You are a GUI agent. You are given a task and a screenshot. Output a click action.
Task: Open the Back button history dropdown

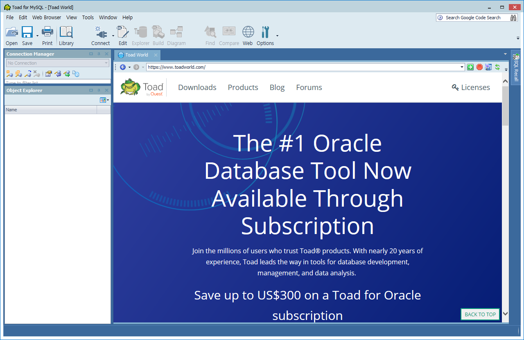129,67
